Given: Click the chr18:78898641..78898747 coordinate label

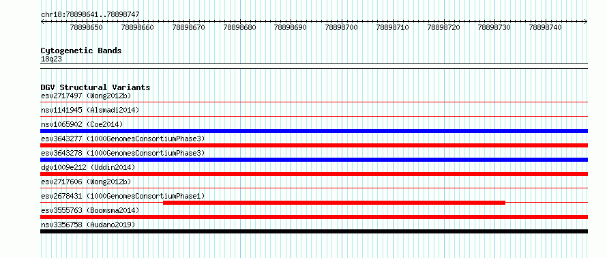Looking at the screenshot, I should (x=90, y=15).
